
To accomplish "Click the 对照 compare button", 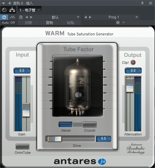I will coord(28,23).
